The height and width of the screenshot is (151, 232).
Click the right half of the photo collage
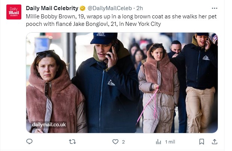coord(177,83)
